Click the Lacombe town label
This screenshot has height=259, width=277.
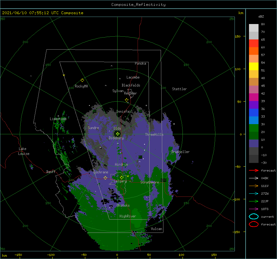point(133,77)
